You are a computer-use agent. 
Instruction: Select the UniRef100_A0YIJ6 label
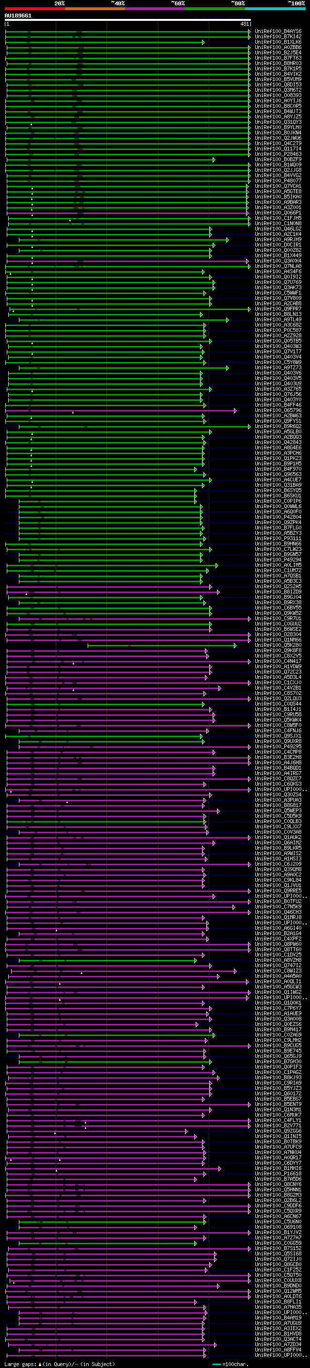coord(278,101)
